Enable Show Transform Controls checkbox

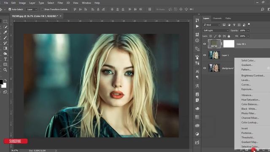pyautogui.click(x=42, y=9)
